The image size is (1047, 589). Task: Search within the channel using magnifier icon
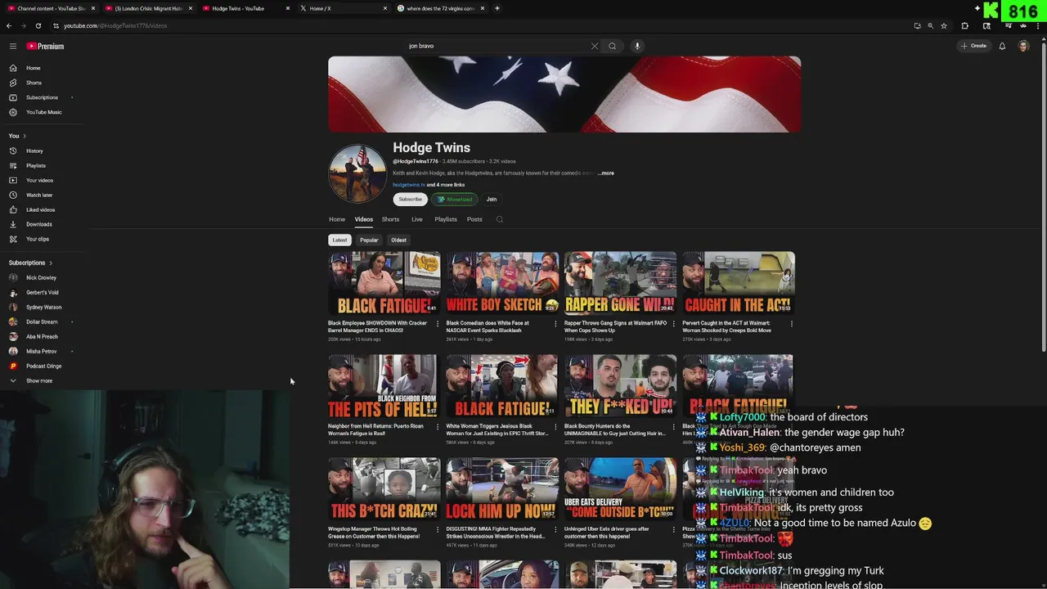pos(500,219)
